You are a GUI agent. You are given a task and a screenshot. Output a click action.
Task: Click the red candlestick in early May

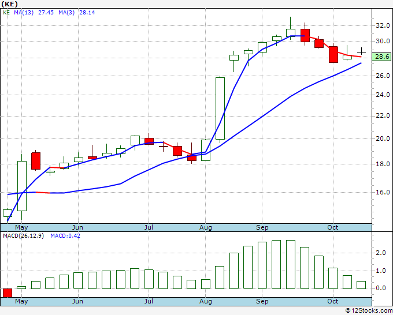pos(36,160)
